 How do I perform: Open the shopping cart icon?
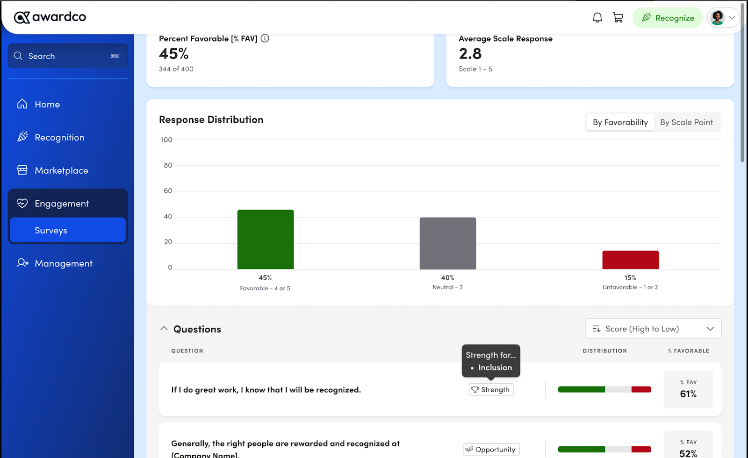tap(618, 18)
